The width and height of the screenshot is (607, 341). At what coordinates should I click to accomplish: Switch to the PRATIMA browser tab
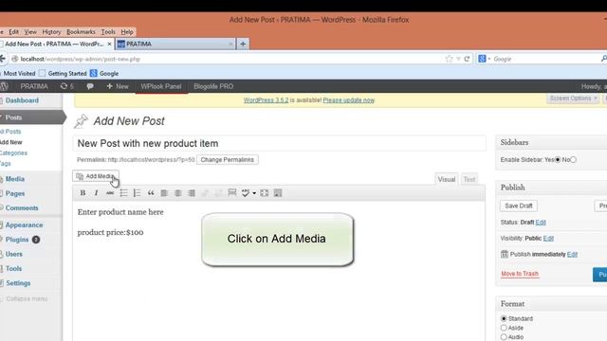coord(175,45)
